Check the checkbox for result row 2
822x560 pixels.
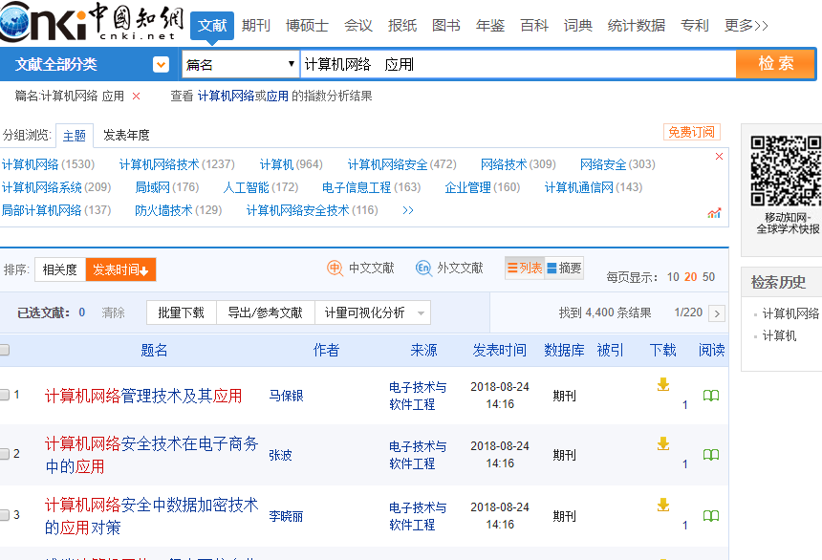pyautogui.click(x=4, y=454)
